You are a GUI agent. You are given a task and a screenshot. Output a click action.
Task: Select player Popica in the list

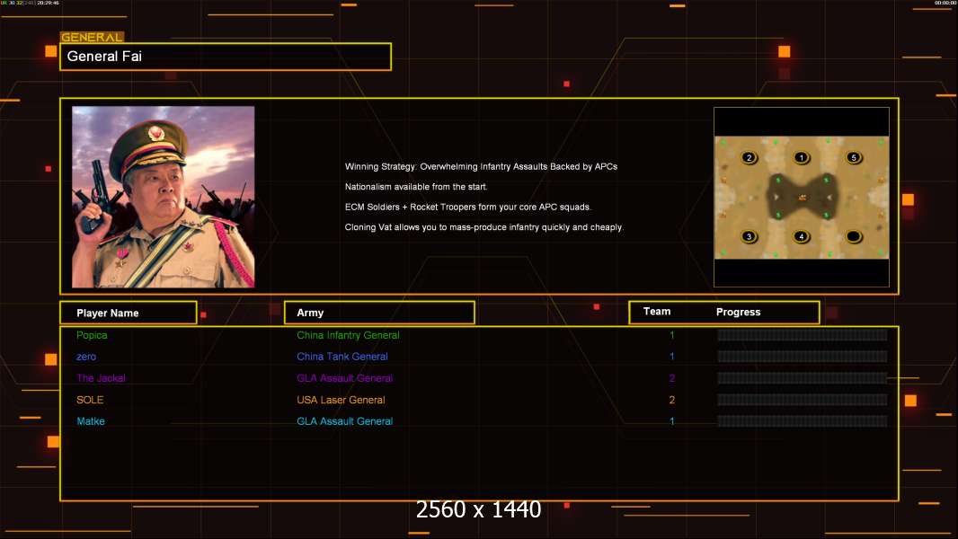click(x=92, y=335)
